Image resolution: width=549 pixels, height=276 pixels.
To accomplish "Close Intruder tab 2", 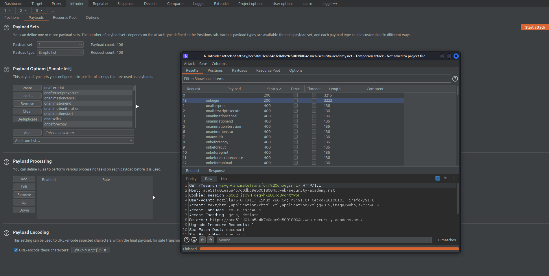I will [25, 11].
